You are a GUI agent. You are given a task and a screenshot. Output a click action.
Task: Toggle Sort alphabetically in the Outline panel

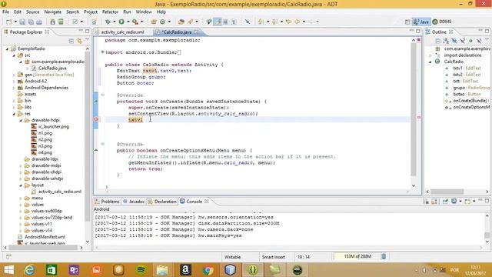[x=446, y=41]
